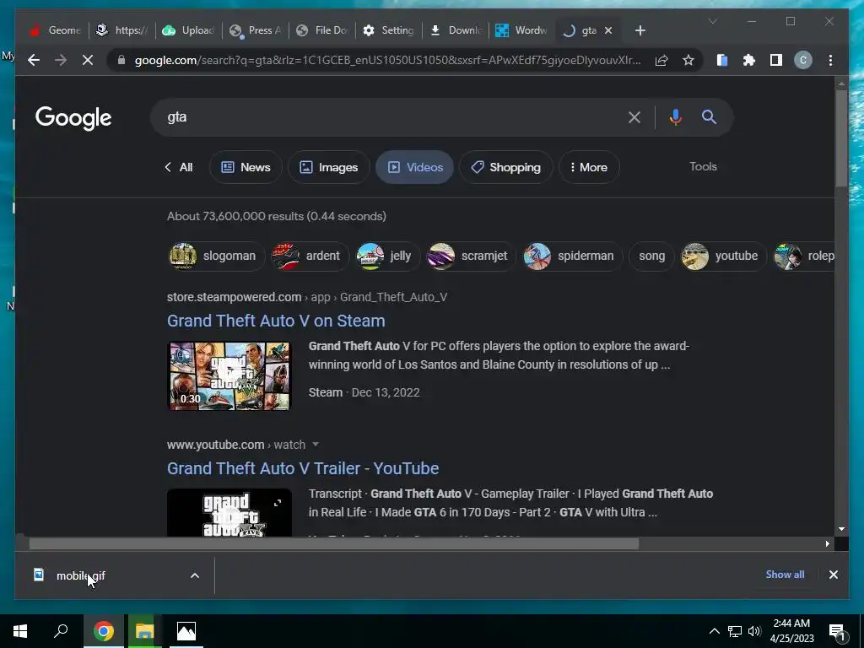Go back using the browser back arrow

pos(34,60)
